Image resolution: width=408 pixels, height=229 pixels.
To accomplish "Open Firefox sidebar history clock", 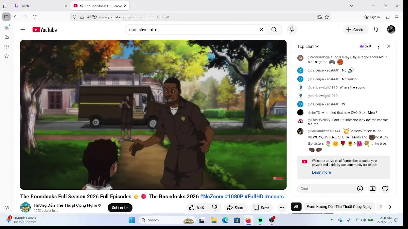I will 7,46.
